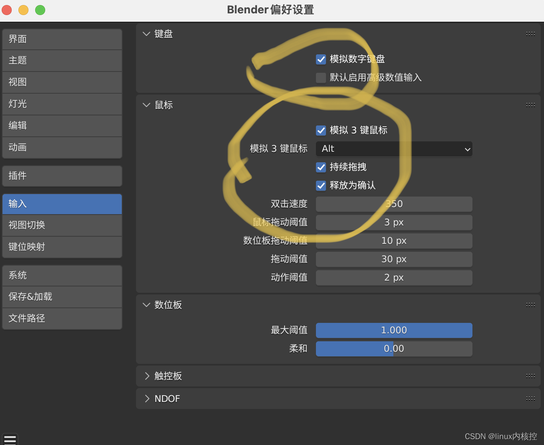The height and width of the screenshot is (445, 544).
Task: Click the 双击速度 value field 350
Action: point(394,204)
